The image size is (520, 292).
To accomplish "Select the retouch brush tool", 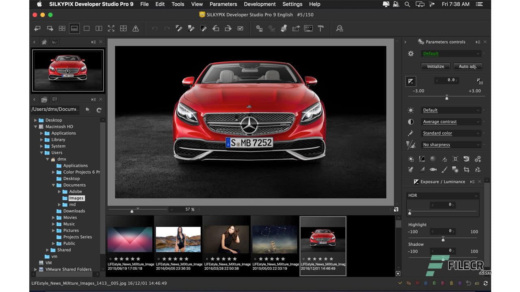I will pyautogui.click(x=444, y=170).
